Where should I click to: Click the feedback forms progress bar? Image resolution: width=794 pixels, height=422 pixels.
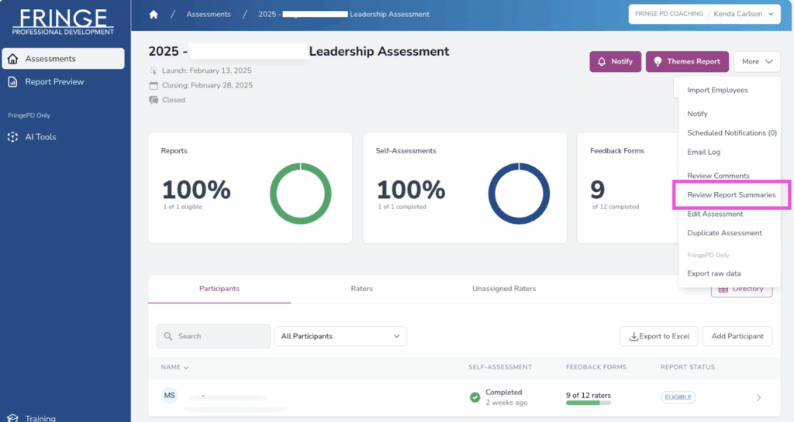coord(588,403)
